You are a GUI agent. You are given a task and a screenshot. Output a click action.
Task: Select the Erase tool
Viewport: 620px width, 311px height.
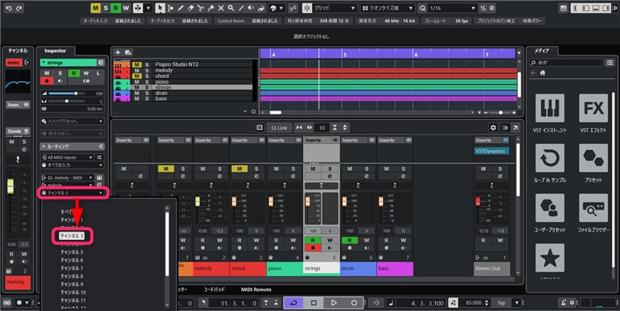point(191,8)
